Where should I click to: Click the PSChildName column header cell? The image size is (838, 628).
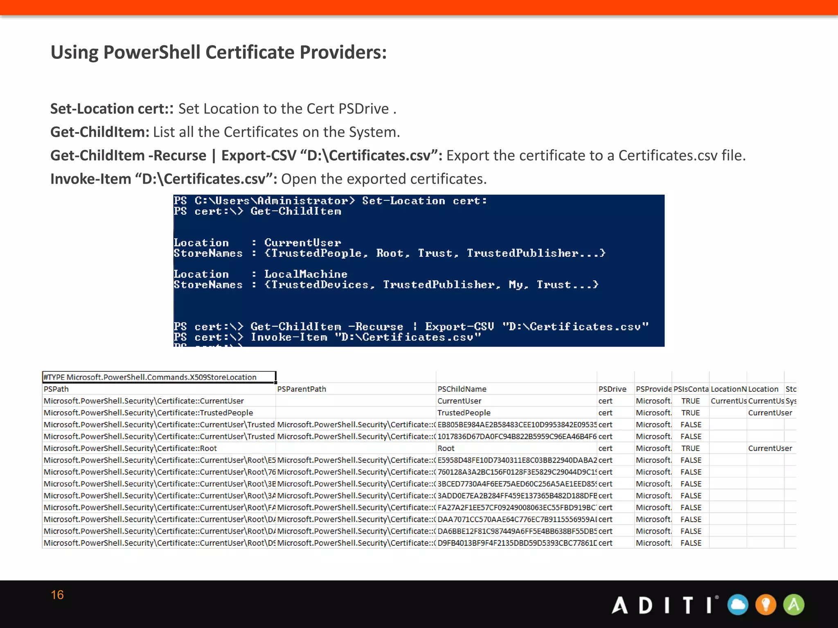pyautogui.click(x=516, y=389)
